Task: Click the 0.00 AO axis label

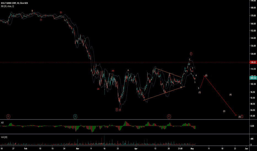Action: click(252, 126)
